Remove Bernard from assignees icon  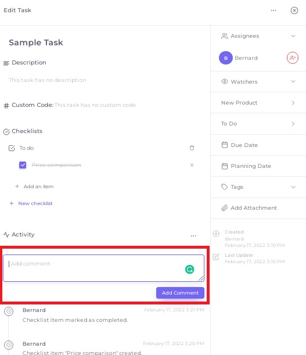[293, 58]
